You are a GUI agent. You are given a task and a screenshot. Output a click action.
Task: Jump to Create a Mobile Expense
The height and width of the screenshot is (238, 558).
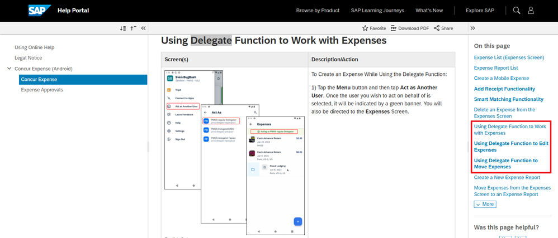tap(502, 78)
